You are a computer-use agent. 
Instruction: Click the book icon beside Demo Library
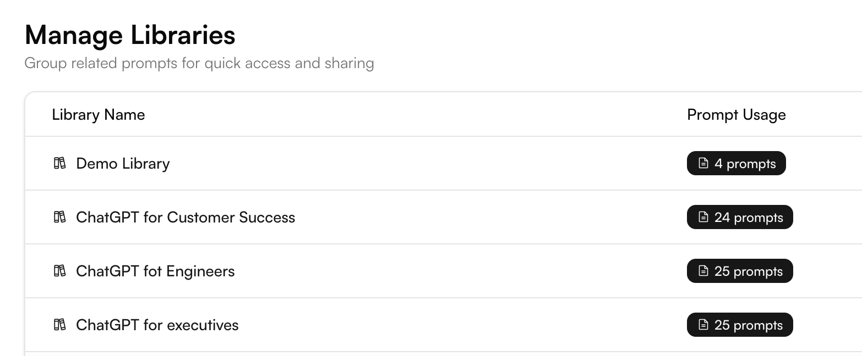[x=59, y=163]
